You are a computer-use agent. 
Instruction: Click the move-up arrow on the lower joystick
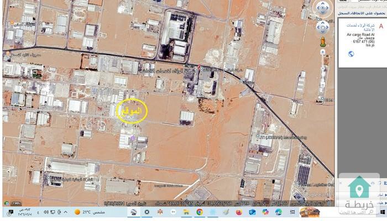click(x=322, y=23)
